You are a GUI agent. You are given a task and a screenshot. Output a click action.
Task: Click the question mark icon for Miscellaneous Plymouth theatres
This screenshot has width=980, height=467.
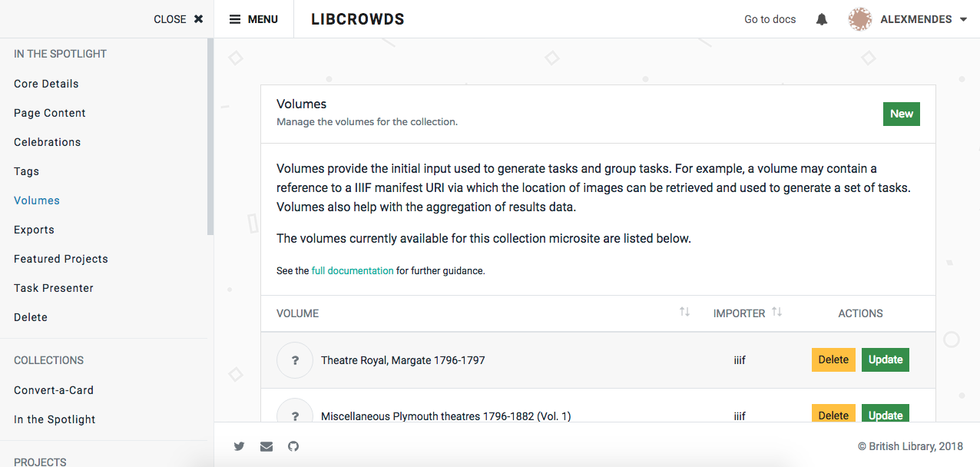point(294,415)
